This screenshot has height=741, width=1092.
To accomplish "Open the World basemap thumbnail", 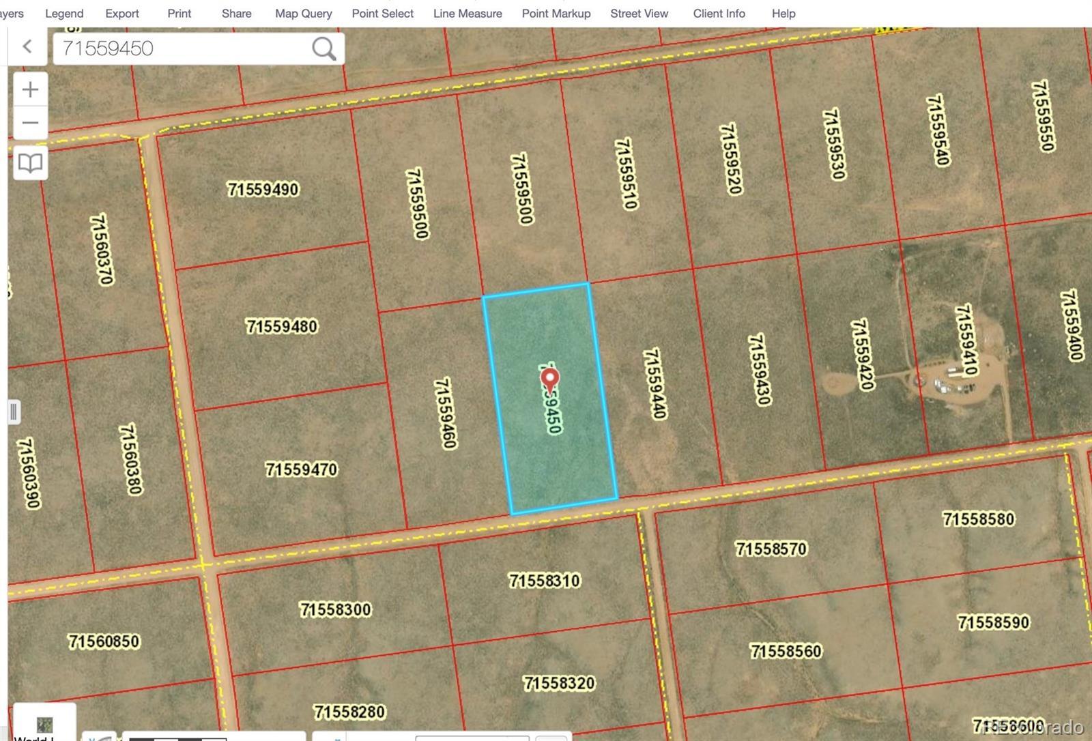I will [44, 725].
